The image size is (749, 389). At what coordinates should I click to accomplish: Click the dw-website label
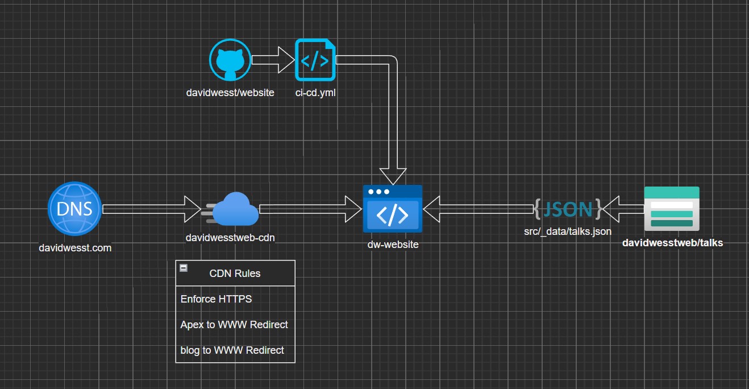(x=393, y=245)
